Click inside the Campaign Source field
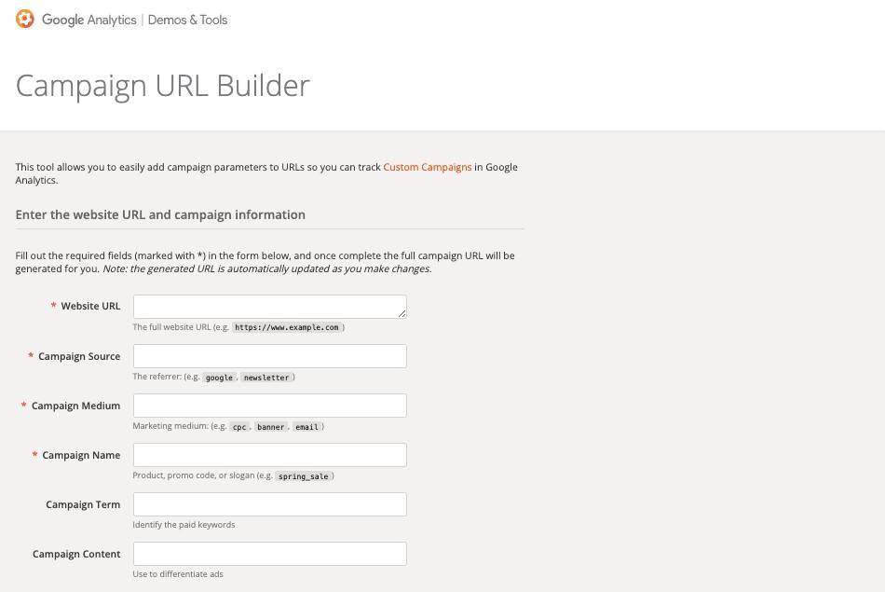The width and height of the screenshot is (885, 592). (x=269, y=355)
